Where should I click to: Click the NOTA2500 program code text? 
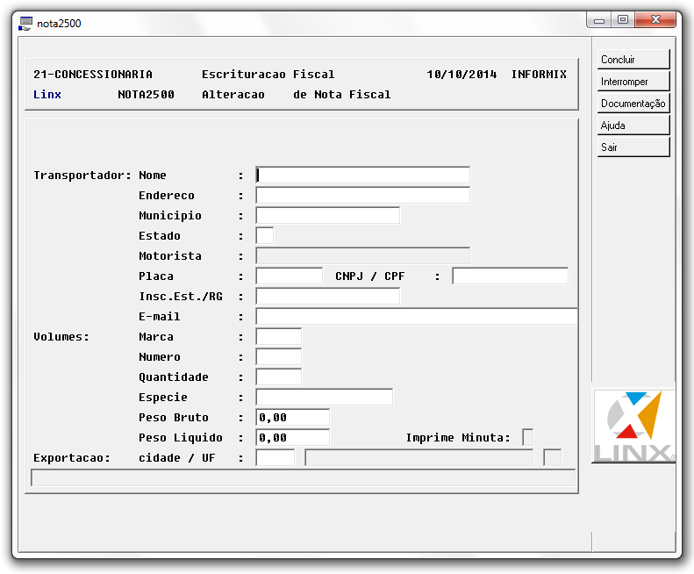click(146, 94)
